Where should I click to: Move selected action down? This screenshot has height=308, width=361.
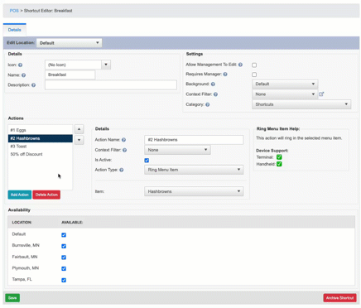pos(79,140)
